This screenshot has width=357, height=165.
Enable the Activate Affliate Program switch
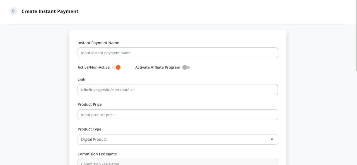186,67
